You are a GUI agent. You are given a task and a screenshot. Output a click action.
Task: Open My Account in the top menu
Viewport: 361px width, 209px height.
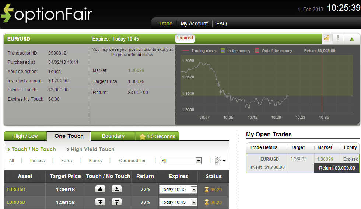194,24
